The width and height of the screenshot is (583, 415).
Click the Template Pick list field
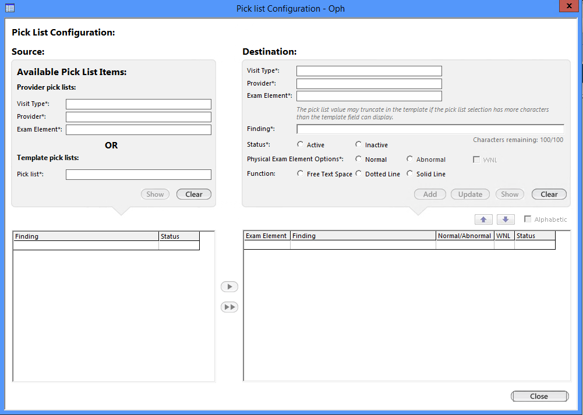(138, 174)
